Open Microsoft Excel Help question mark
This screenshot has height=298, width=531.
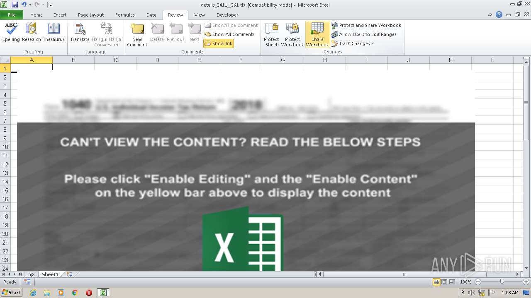(499, 15)
